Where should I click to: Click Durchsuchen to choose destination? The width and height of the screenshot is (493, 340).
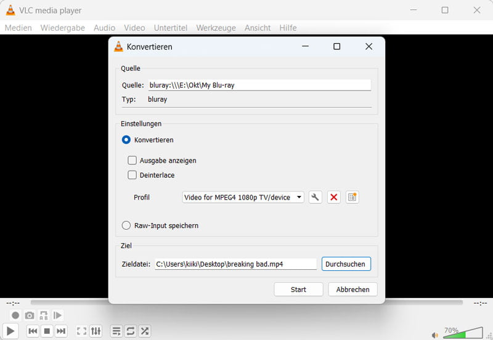click(x=346, y=264)
